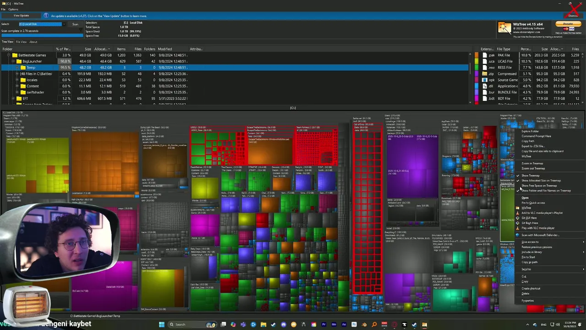
Task: Expand the Temp folder node
Action: coord(17,67)
